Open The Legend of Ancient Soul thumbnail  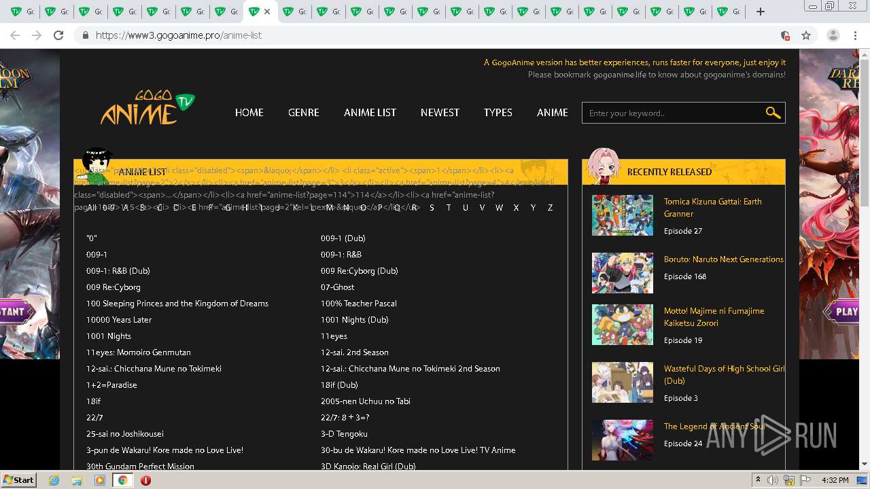coord(622,440)
